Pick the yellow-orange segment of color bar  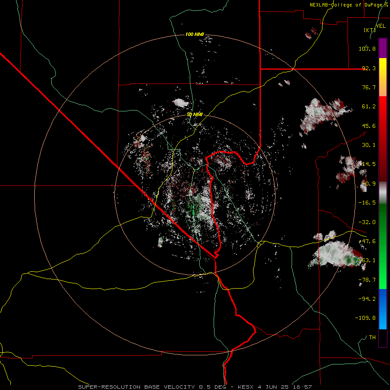(x=383, y=77)
